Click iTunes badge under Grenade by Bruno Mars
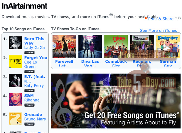The width and height of the screenshot is (182, 133). [x=29, y=124]
